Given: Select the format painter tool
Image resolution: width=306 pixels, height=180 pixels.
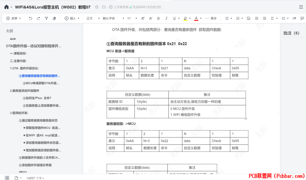Looking at the screenshot, I should [46, 18].
